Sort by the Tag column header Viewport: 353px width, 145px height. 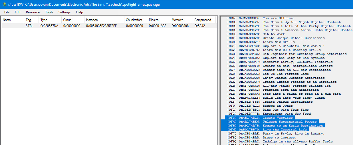[31, 20]
